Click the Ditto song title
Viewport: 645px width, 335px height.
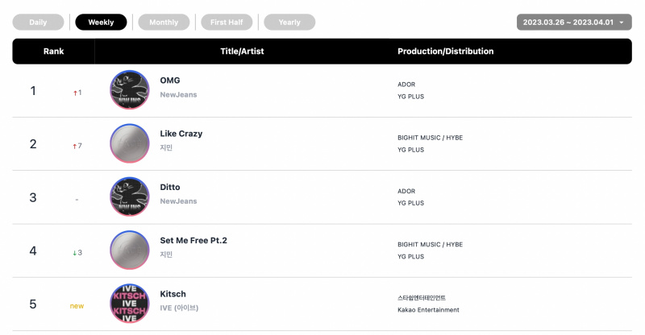pos(170,187)
